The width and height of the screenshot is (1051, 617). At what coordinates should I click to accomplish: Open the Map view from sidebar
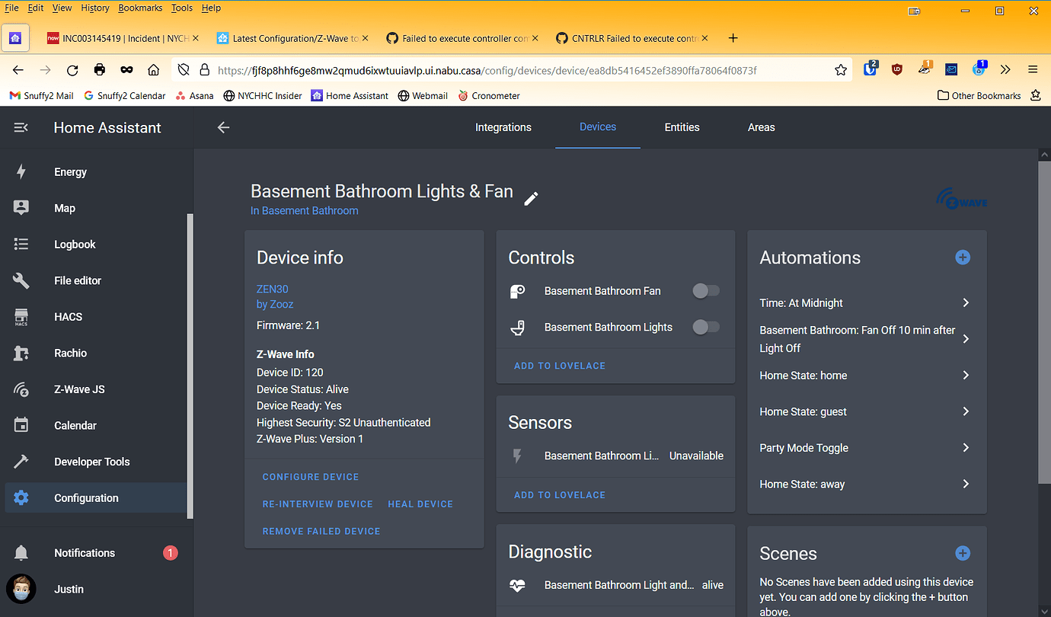point(65,207)
